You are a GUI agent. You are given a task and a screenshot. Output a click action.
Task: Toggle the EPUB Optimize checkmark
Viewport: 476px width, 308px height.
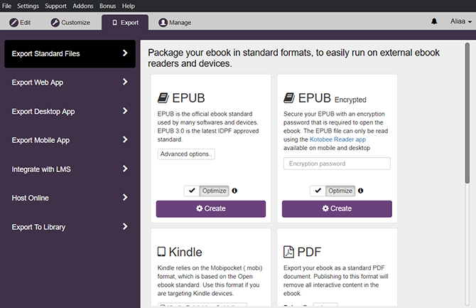tap(193, 191)
